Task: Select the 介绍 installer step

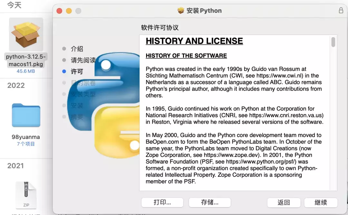Action: tap(77, 48)
